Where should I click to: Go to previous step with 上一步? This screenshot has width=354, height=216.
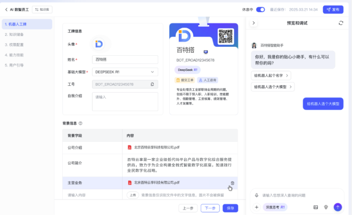coord(188,208)
